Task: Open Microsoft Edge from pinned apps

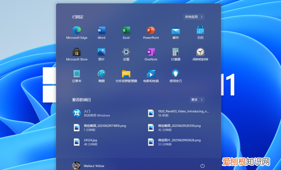Action: (77, 33)
